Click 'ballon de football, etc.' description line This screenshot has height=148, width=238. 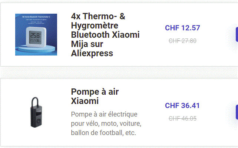click(x=103, y=133)
